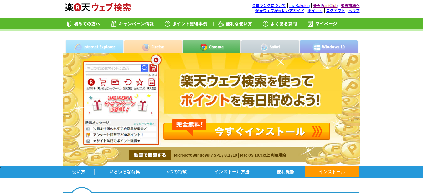Click the メッセージ一覧 text in toolbar preview
This screenshot has width=423, height=193.
point(144,124)
